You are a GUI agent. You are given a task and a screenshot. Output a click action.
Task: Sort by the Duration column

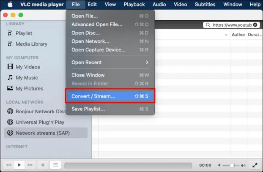pos(255,35)
